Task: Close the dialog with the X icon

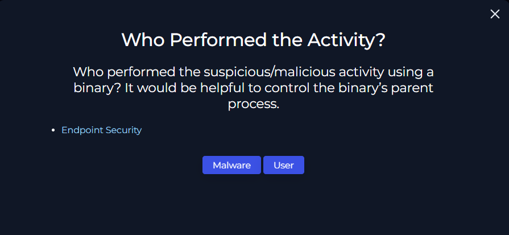Action: [495, 14]
